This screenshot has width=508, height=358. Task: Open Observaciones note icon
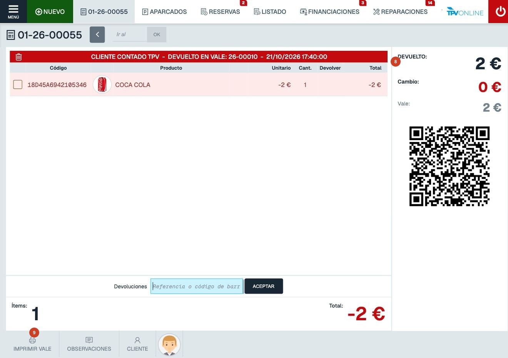coord(89,340)
